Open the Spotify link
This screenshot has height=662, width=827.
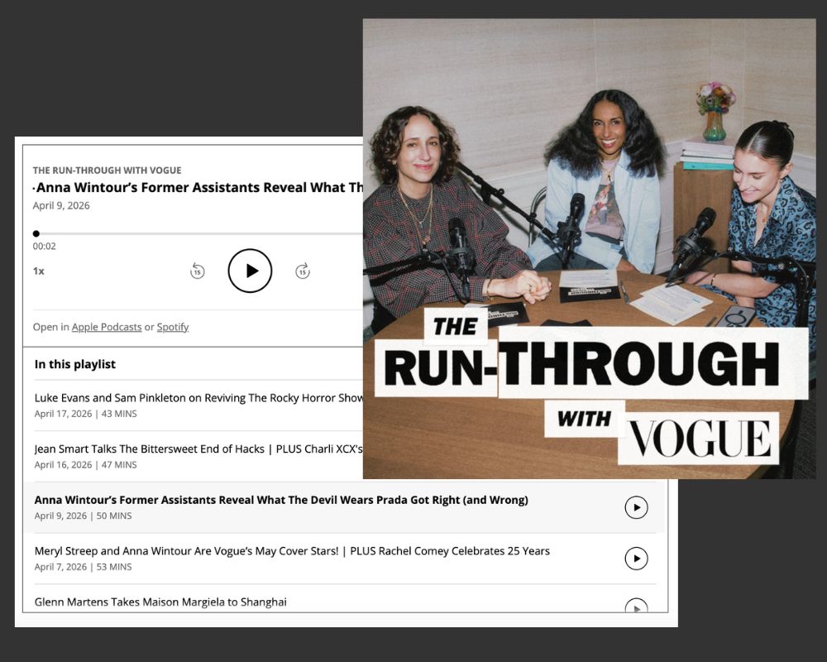tap(173, 327)
